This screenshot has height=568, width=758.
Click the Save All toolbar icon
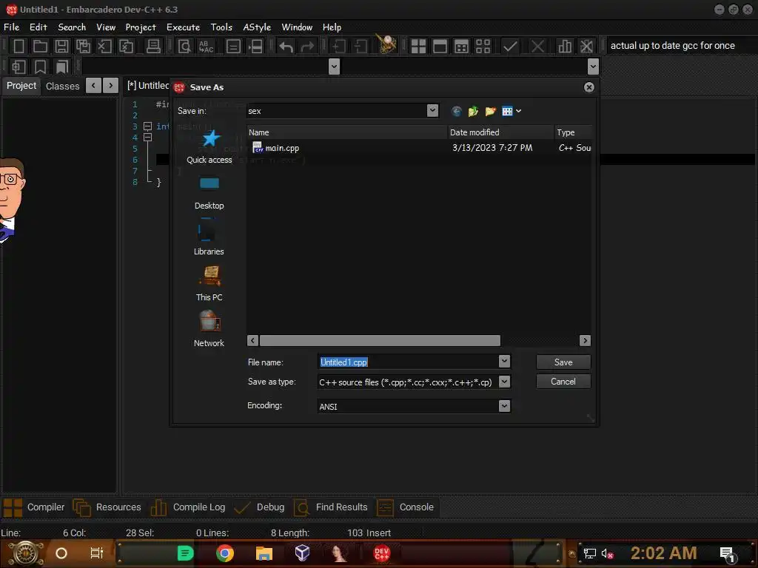point(83,47)
